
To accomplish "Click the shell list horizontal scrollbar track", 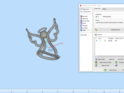I will point(110,56).
